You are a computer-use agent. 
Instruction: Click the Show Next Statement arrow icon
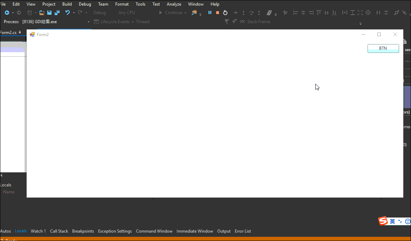(235, 12)
